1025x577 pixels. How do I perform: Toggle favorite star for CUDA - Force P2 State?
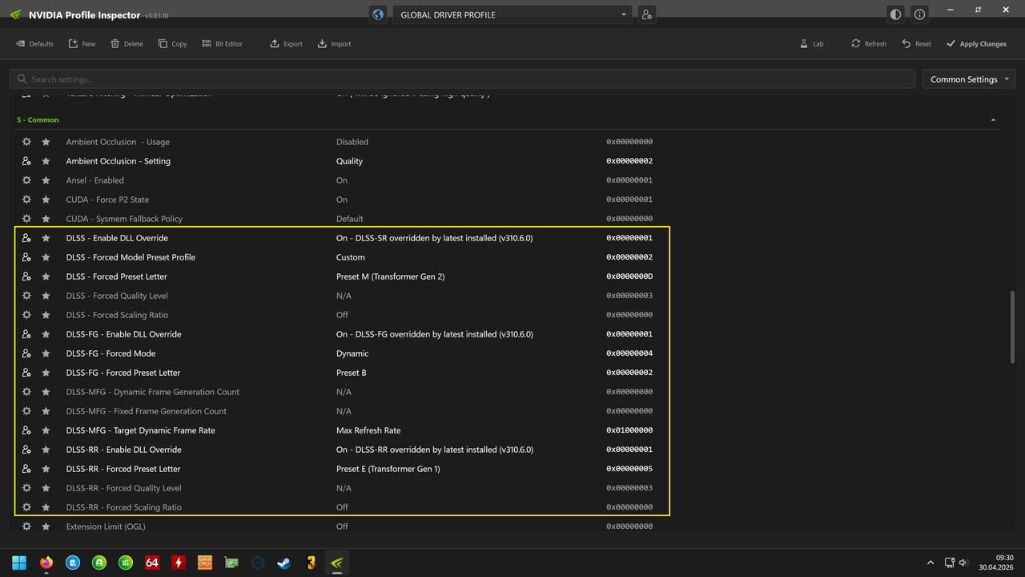pos(46,200)
